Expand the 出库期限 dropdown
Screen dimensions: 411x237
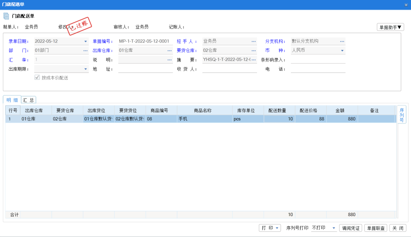[86, 69]
